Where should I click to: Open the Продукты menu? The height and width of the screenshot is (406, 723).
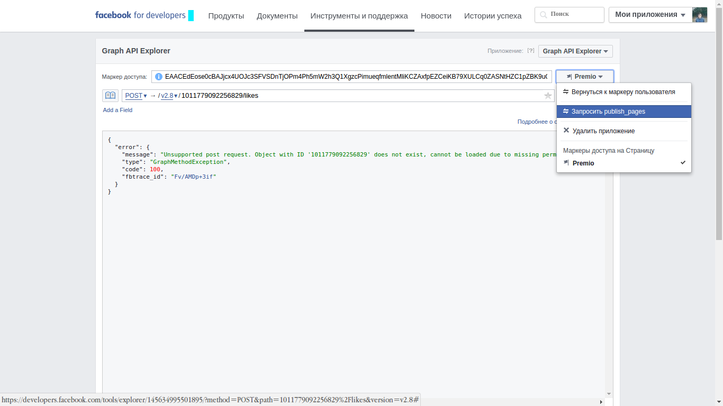coord(226,16)
